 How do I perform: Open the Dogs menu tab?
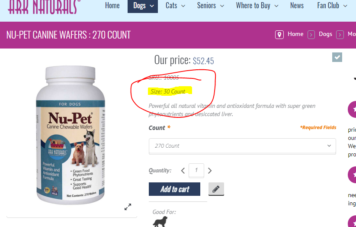[x=143, y=6]
